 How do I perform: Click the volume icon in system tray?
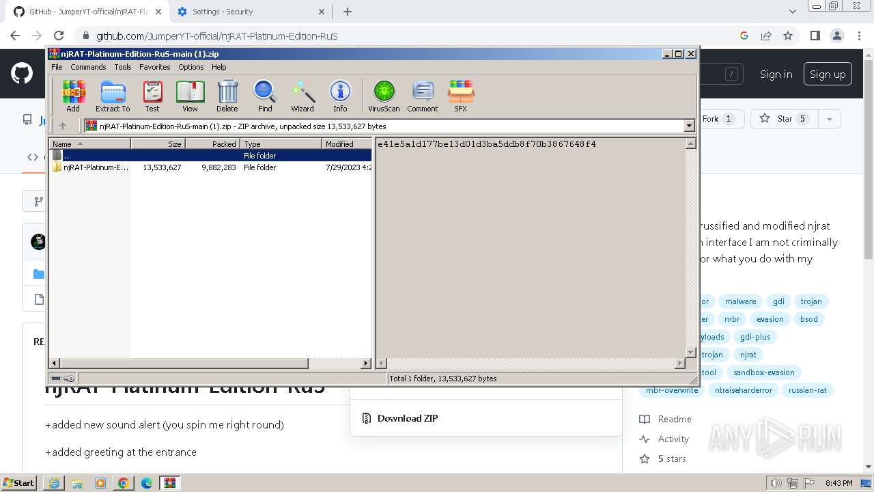coord(777,483)
